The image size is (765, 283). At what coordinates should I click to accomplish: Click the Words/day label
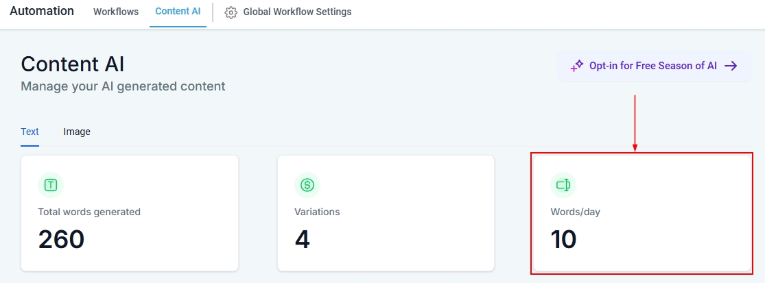click(576, 212)
